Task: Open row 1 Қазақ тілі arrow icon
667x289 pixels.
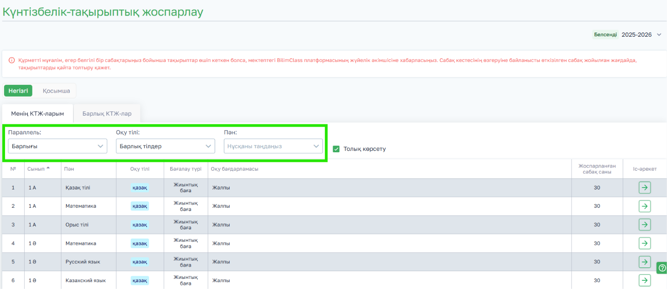Action: 645,188
